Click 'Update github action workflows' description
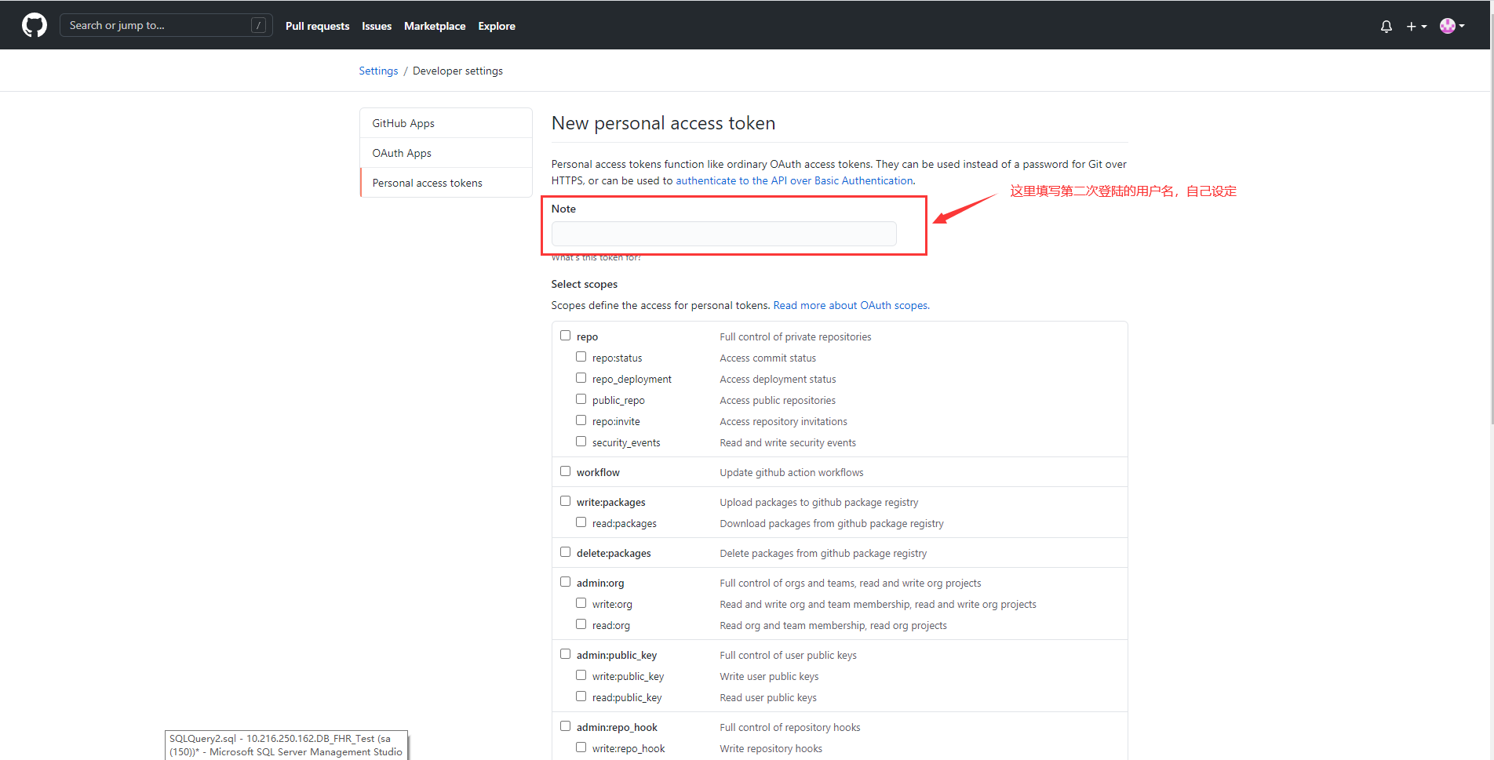The width and height of the screenshot is (1494, 760). pos(792,473)
